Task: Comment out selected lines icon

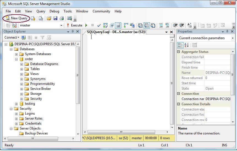Action: tap(161, 25)
